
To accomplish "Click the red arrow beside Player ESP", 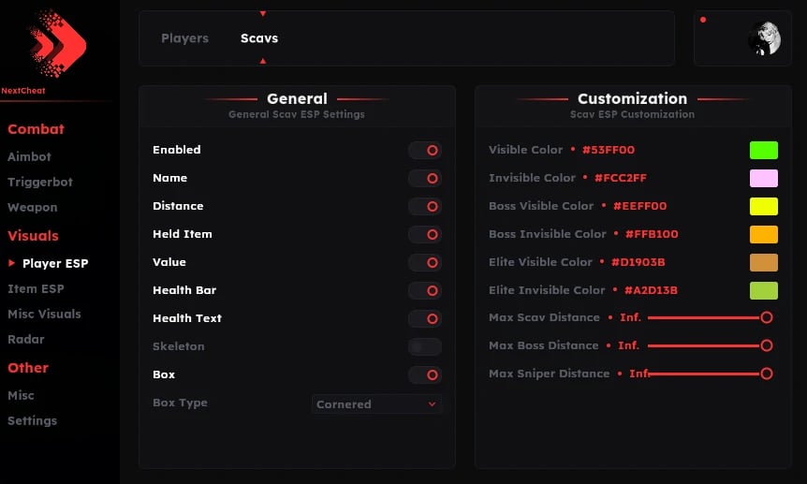I will (12, 264).
